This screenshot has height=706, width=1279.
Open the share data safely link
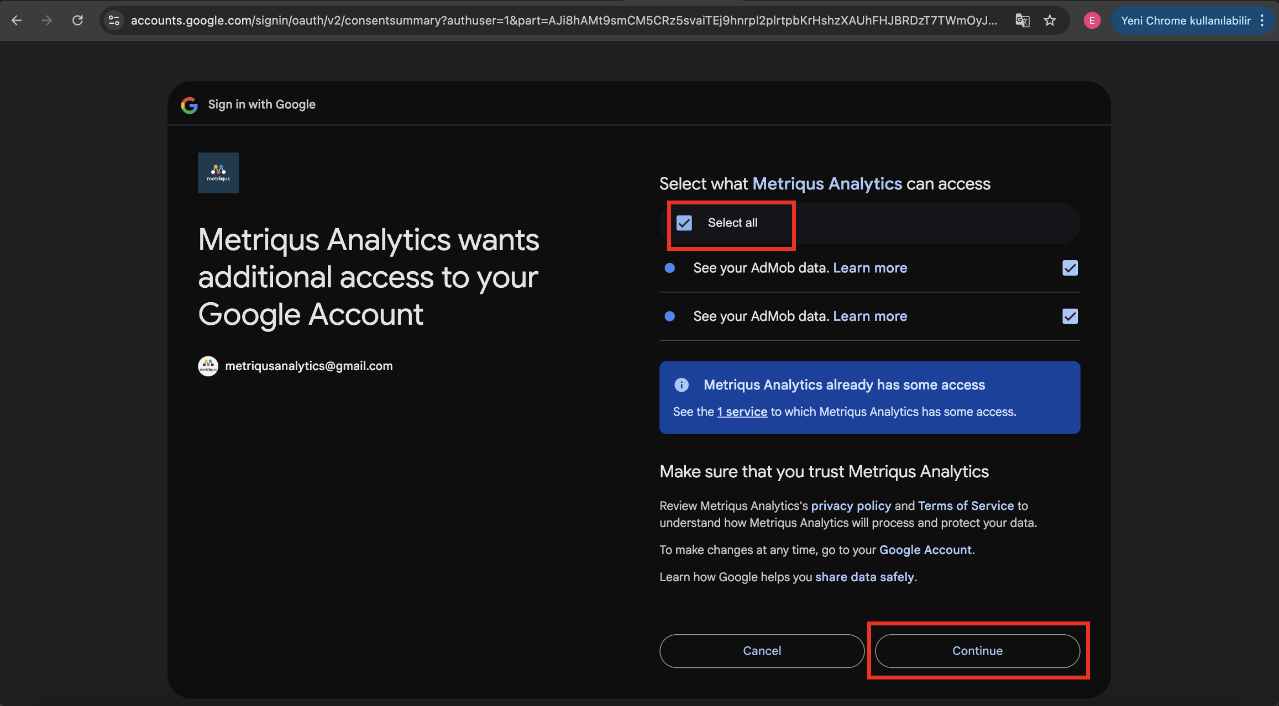864,577
